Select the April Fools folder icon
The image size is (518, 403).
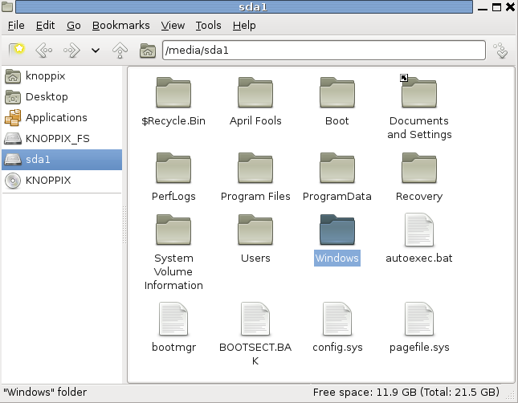255,93
